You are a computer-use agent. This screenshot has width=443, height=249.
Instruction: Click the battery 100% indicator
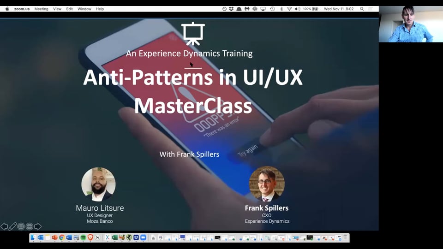point(311,9)
